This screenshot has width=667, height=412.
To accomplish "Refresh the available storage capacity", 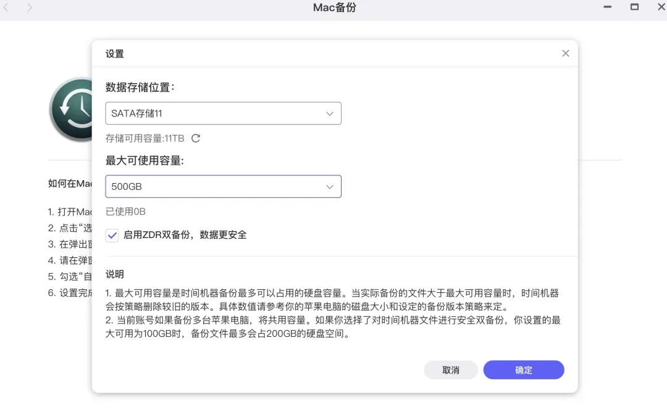I will pos(196,139).
